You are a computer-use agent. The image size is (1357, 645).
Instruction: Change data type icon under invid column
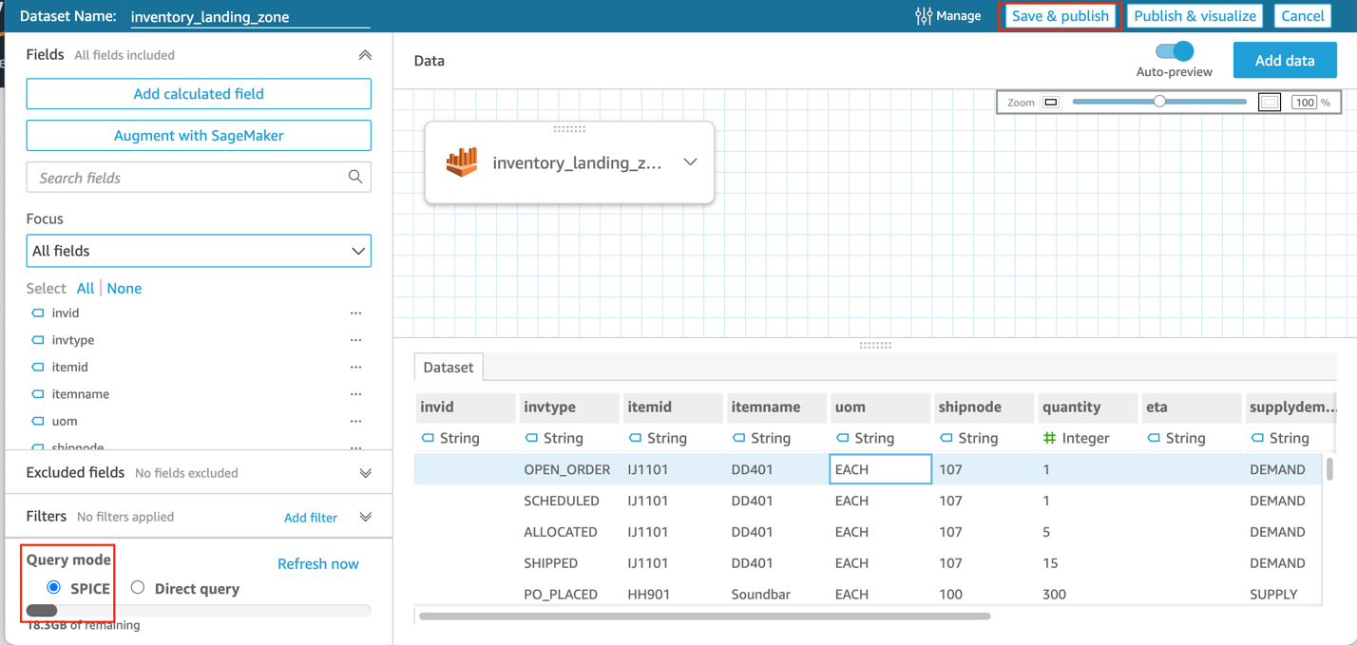tap(428, 438)
